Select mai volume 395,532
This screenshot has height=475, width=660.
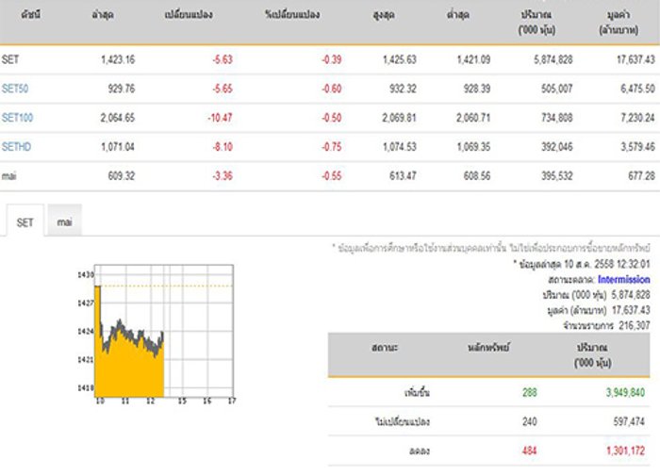(x=557, y=176)
